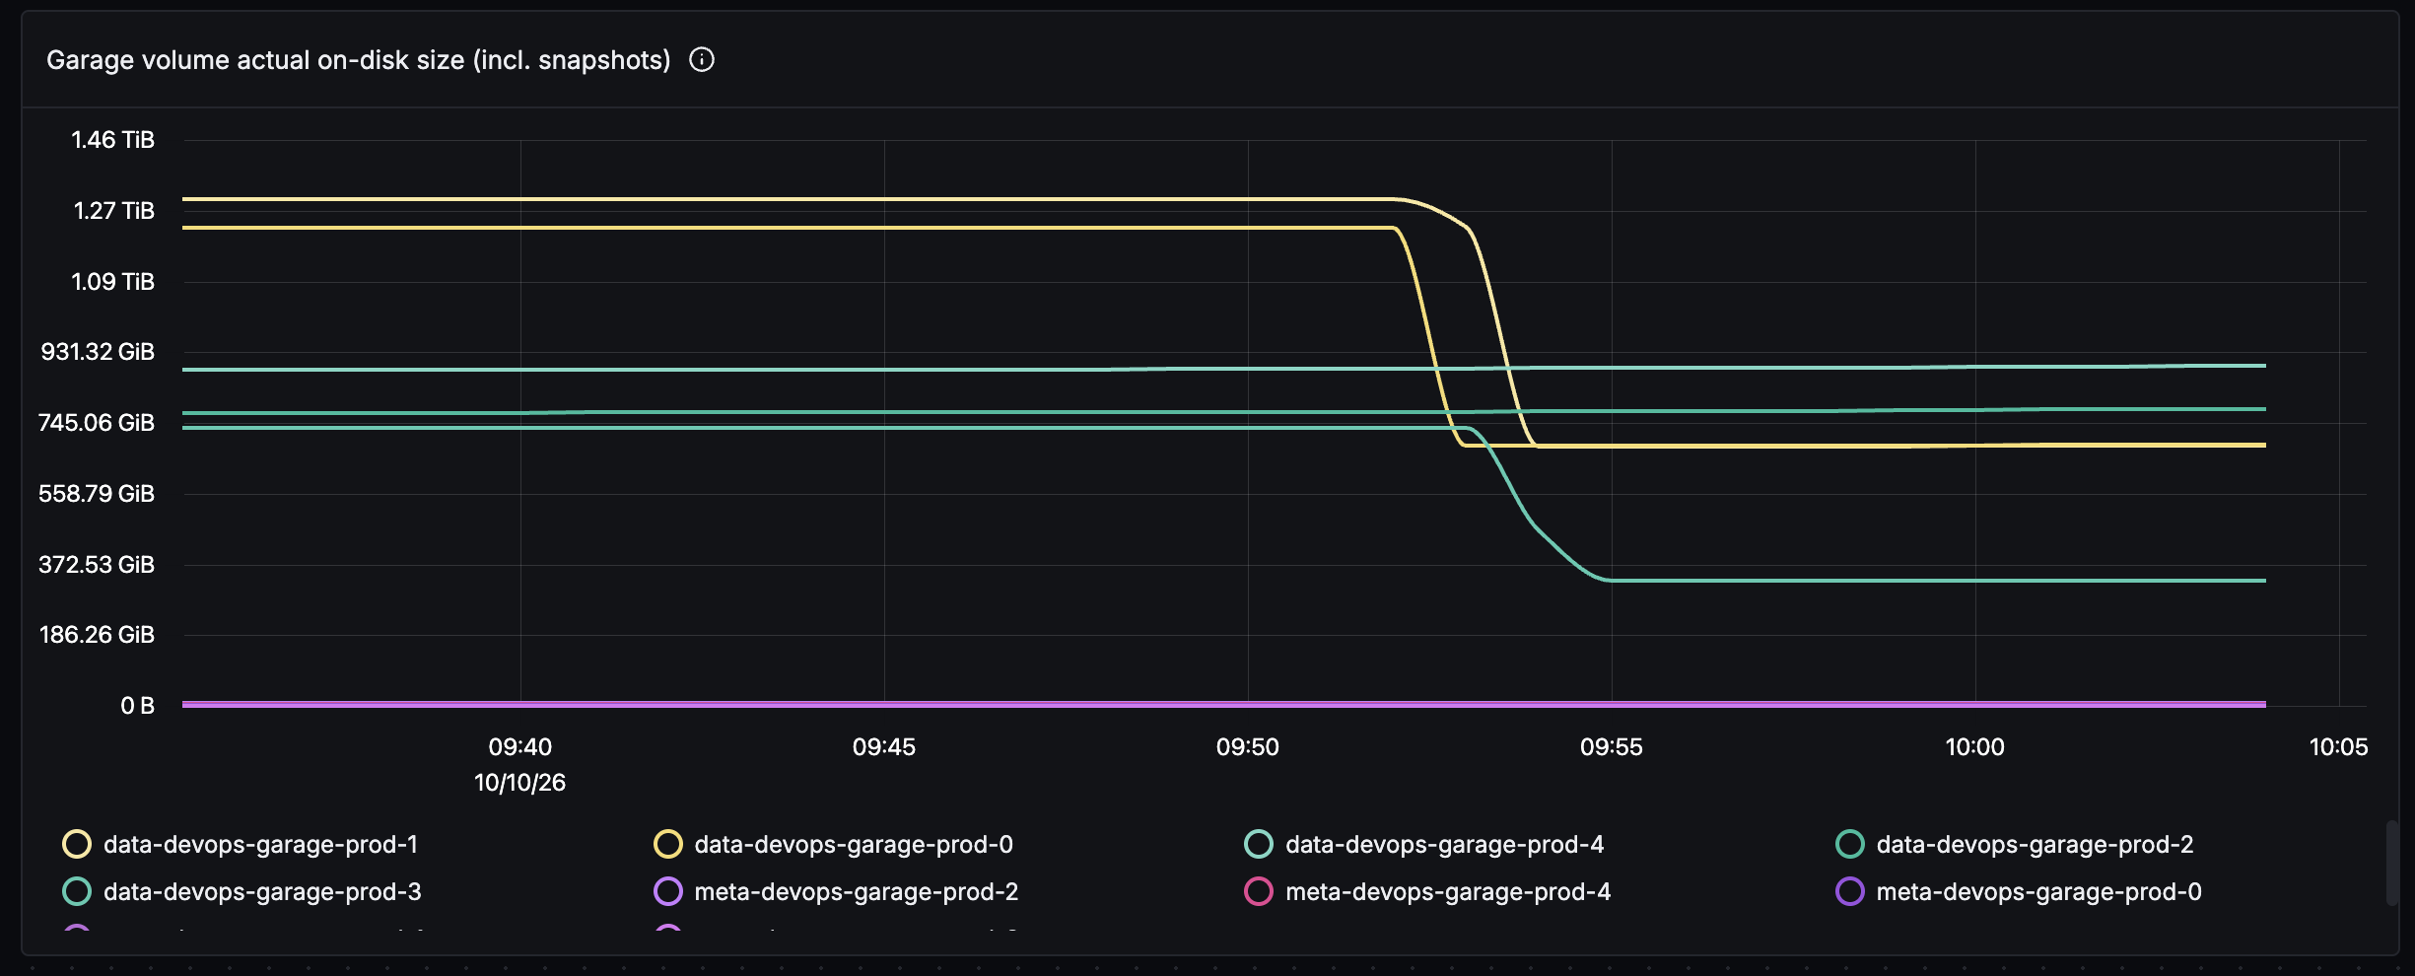Click the 1.46 TiB y-axis label

113,140
